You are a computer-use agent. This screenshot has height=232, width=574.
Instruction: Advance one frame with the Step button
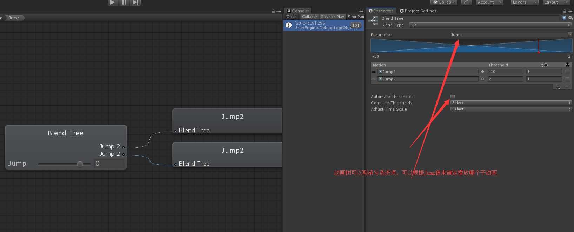135,2
